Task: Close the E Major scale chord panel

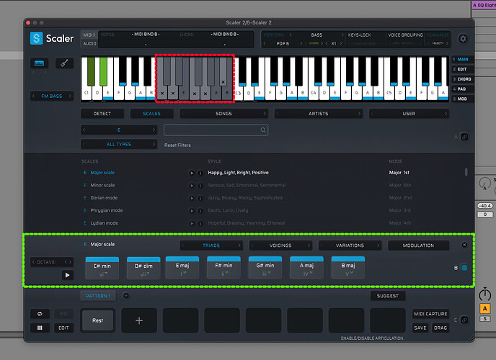Action: (x=464, y=245)
